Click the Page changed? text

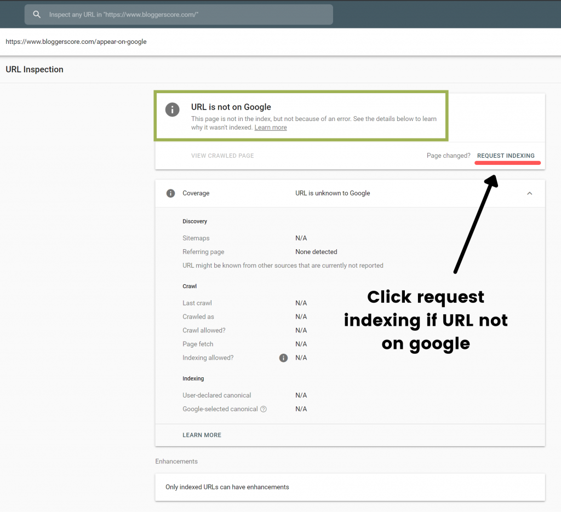click(x=448, y=156)
